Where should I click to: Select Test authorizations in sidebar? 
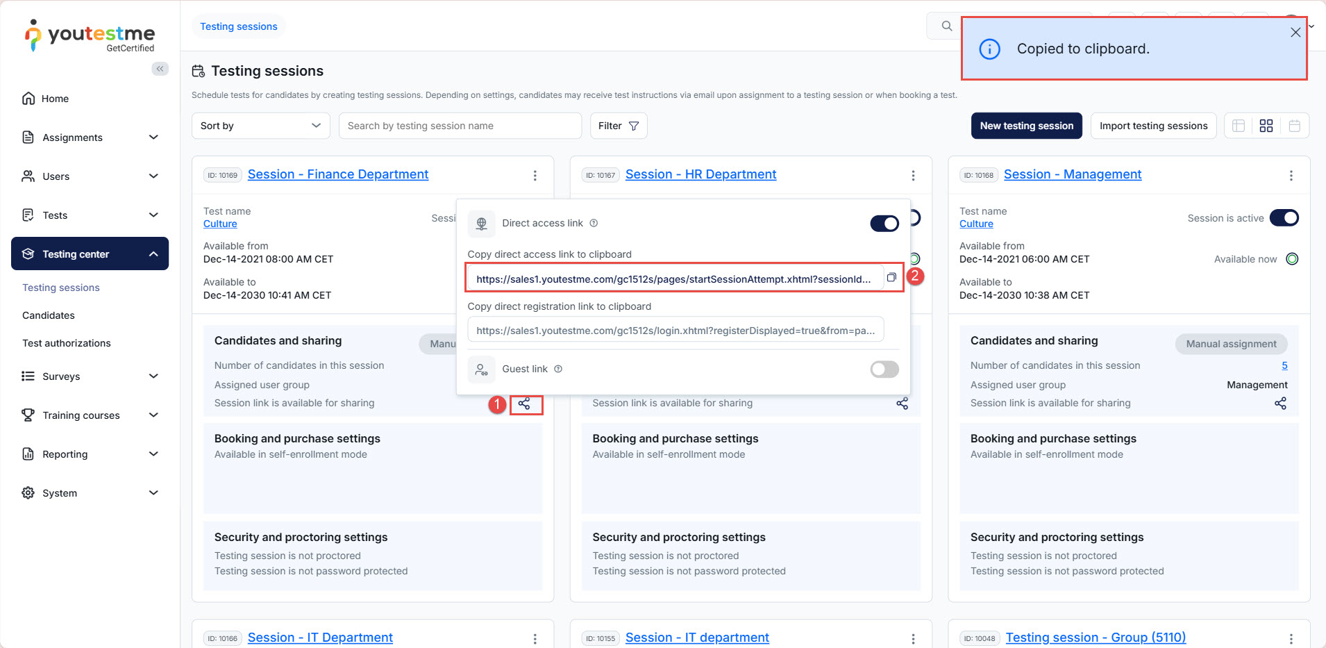[67, 343]
